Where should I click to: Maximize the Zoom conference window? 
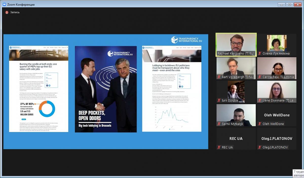(290, 4)
